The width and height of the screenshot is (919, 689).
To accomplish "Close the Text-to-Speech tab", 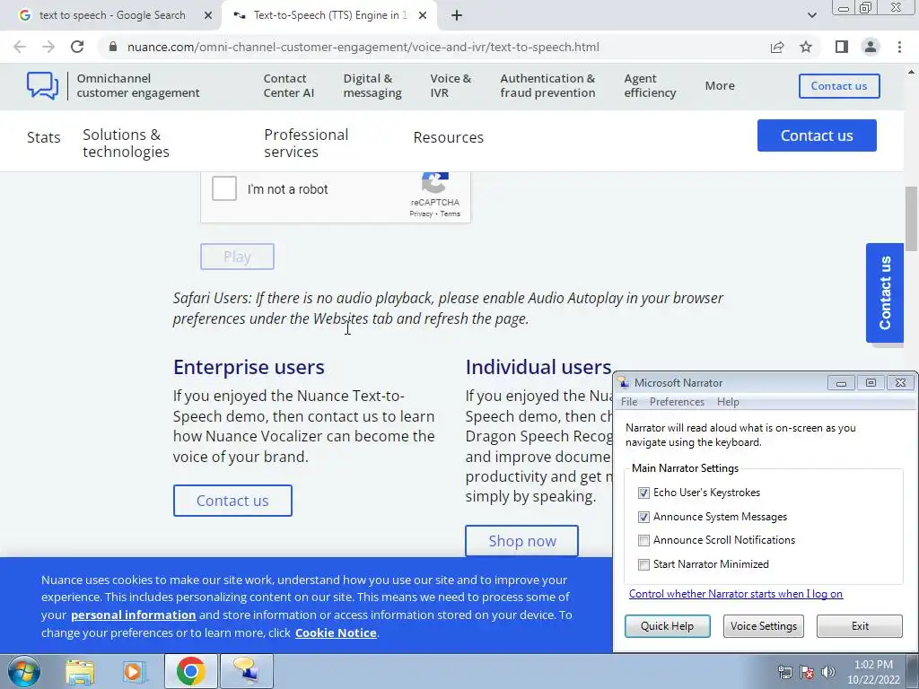I will click(423, 15).
